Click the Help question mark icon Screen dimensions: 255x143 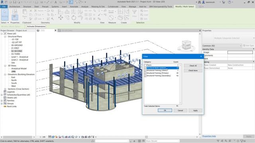[229, 2]
